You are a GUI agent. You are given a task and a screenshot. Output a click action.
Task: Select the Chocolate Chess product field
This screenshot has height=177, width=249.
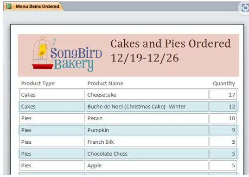coord(147,154)
